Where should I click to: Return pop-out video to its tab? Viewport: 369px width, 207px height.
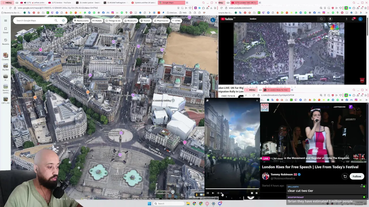pyautogui.click(x=207, y=101)
